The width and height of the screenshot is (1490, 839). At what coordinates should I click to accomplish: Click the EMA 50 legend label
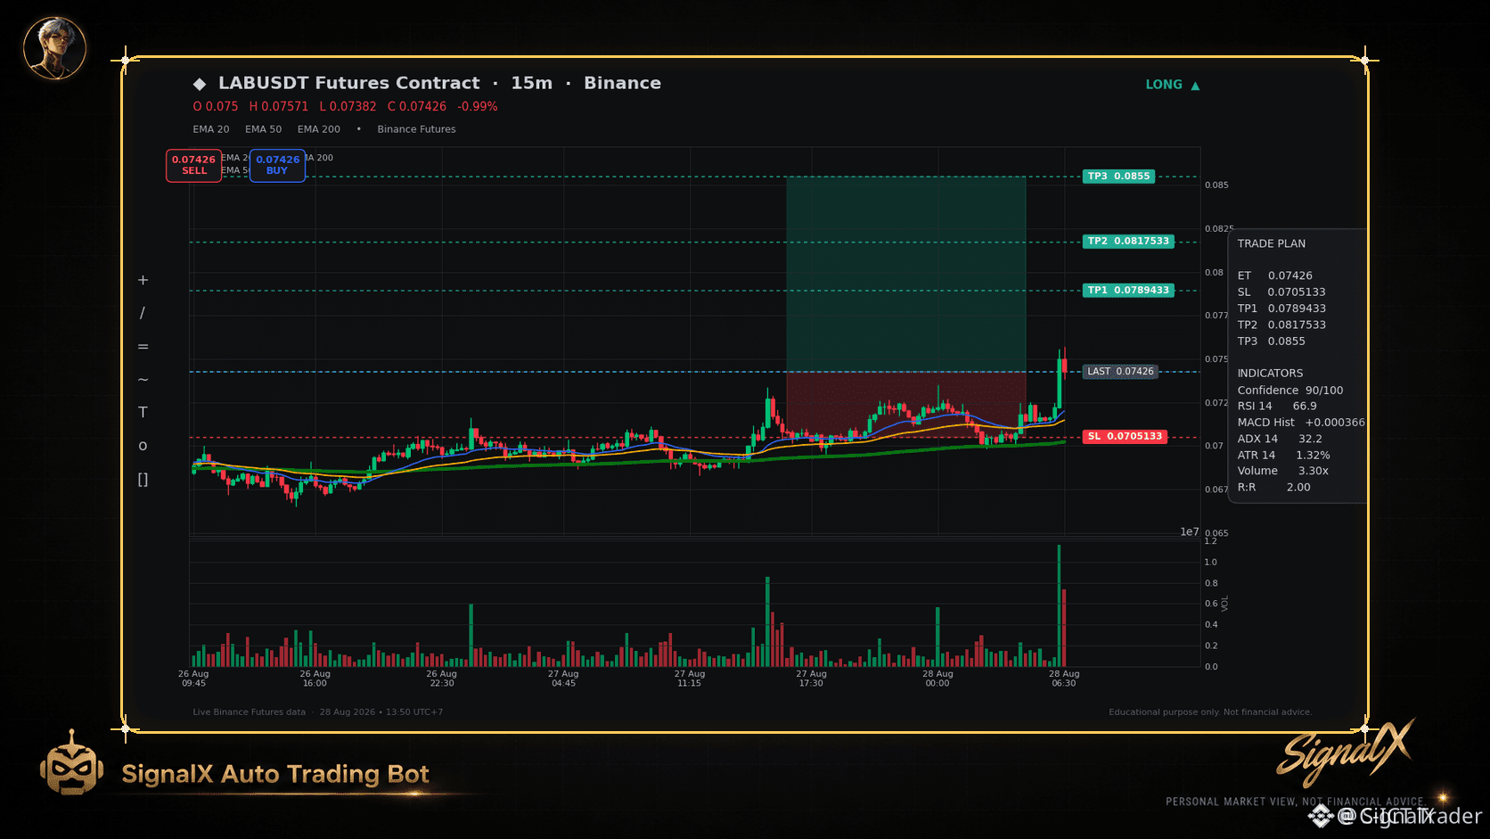point(264,129)
